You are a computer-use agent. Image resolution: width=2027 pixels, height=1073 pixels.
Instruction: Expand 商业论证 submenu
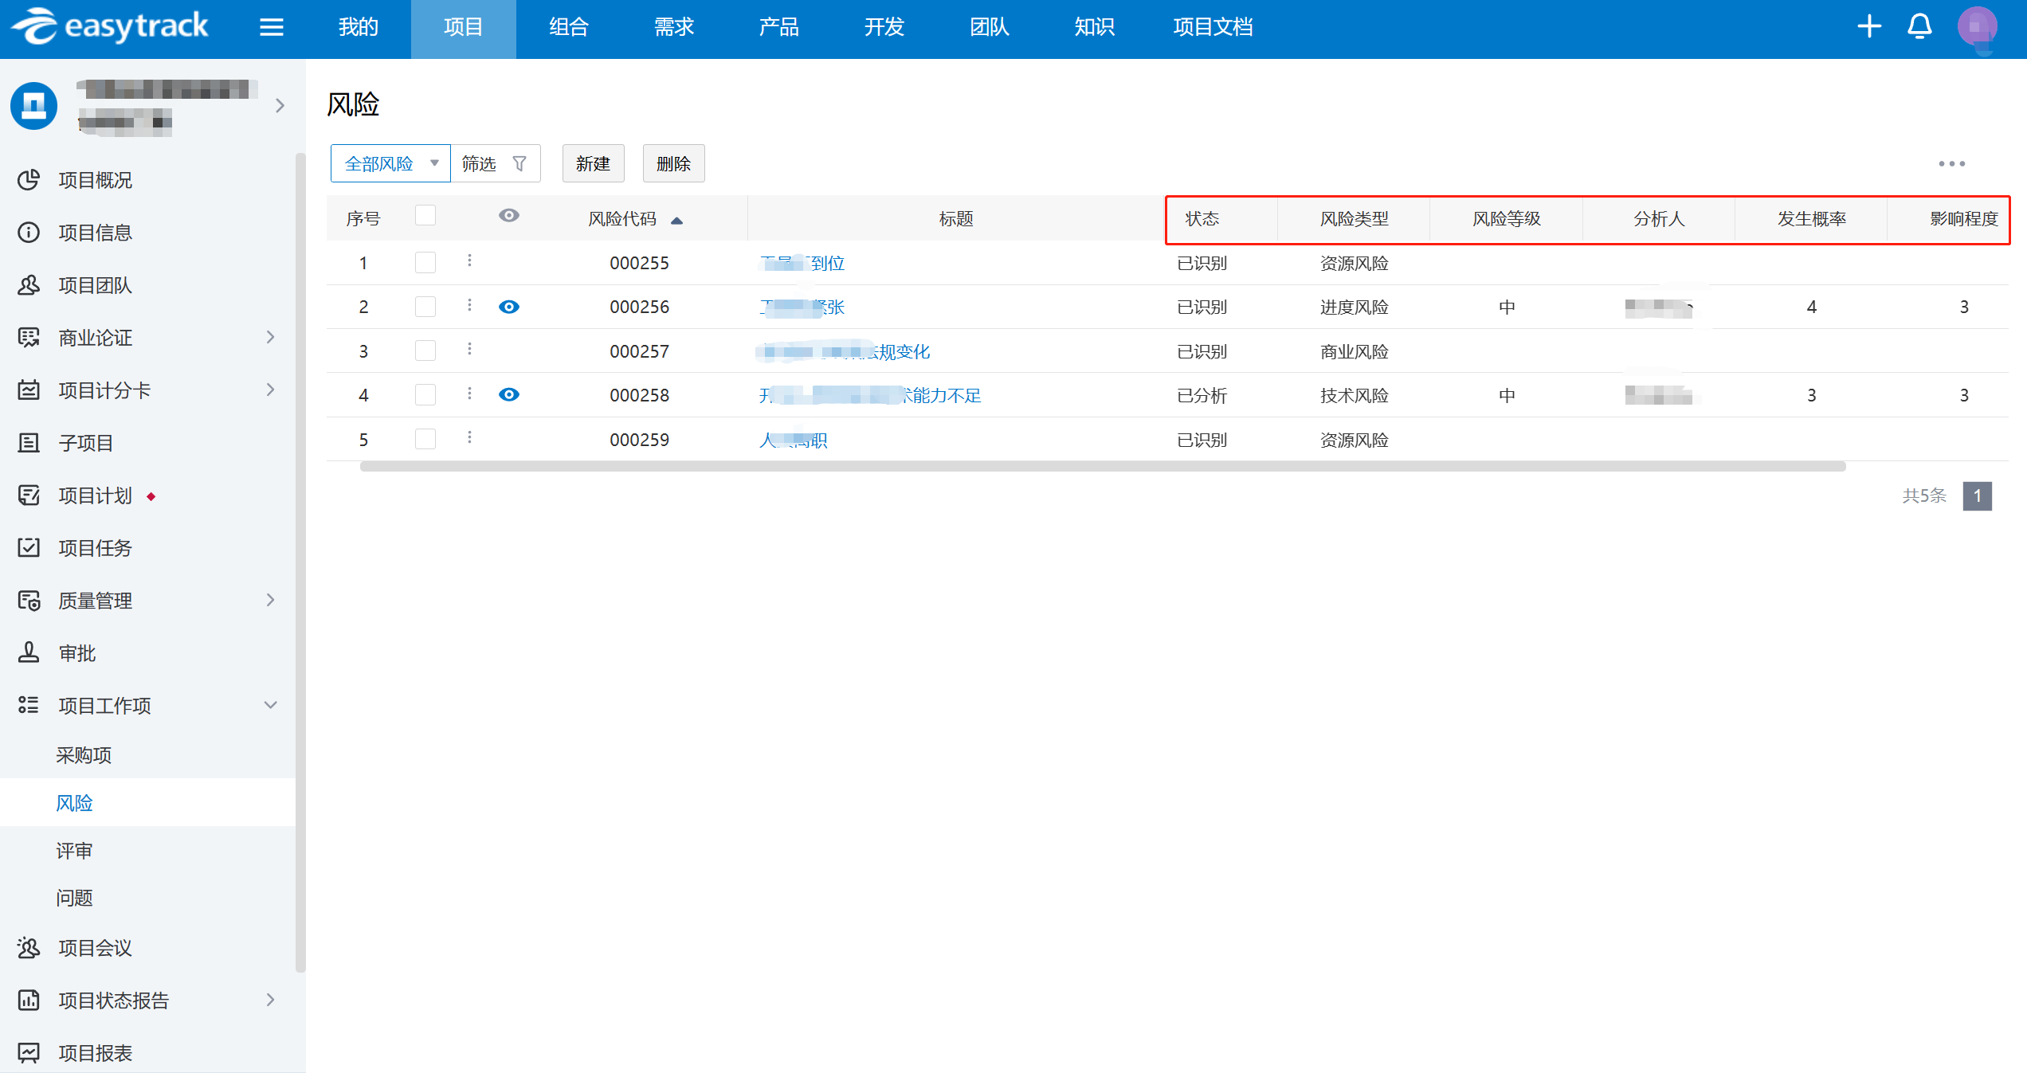[x=270, y=338]
